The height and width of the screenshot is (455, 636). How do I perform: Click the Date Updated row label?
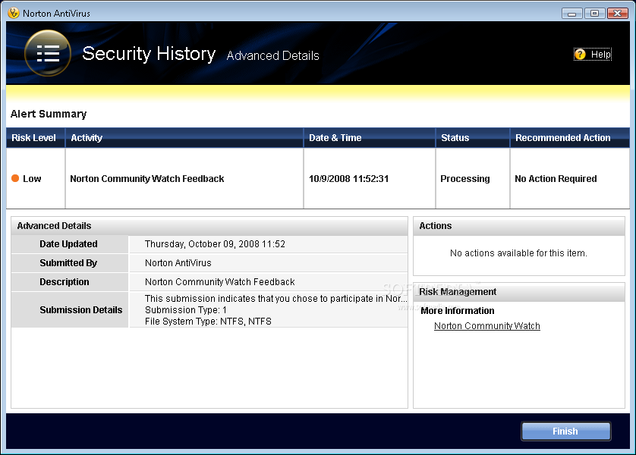tap(68, 244)
